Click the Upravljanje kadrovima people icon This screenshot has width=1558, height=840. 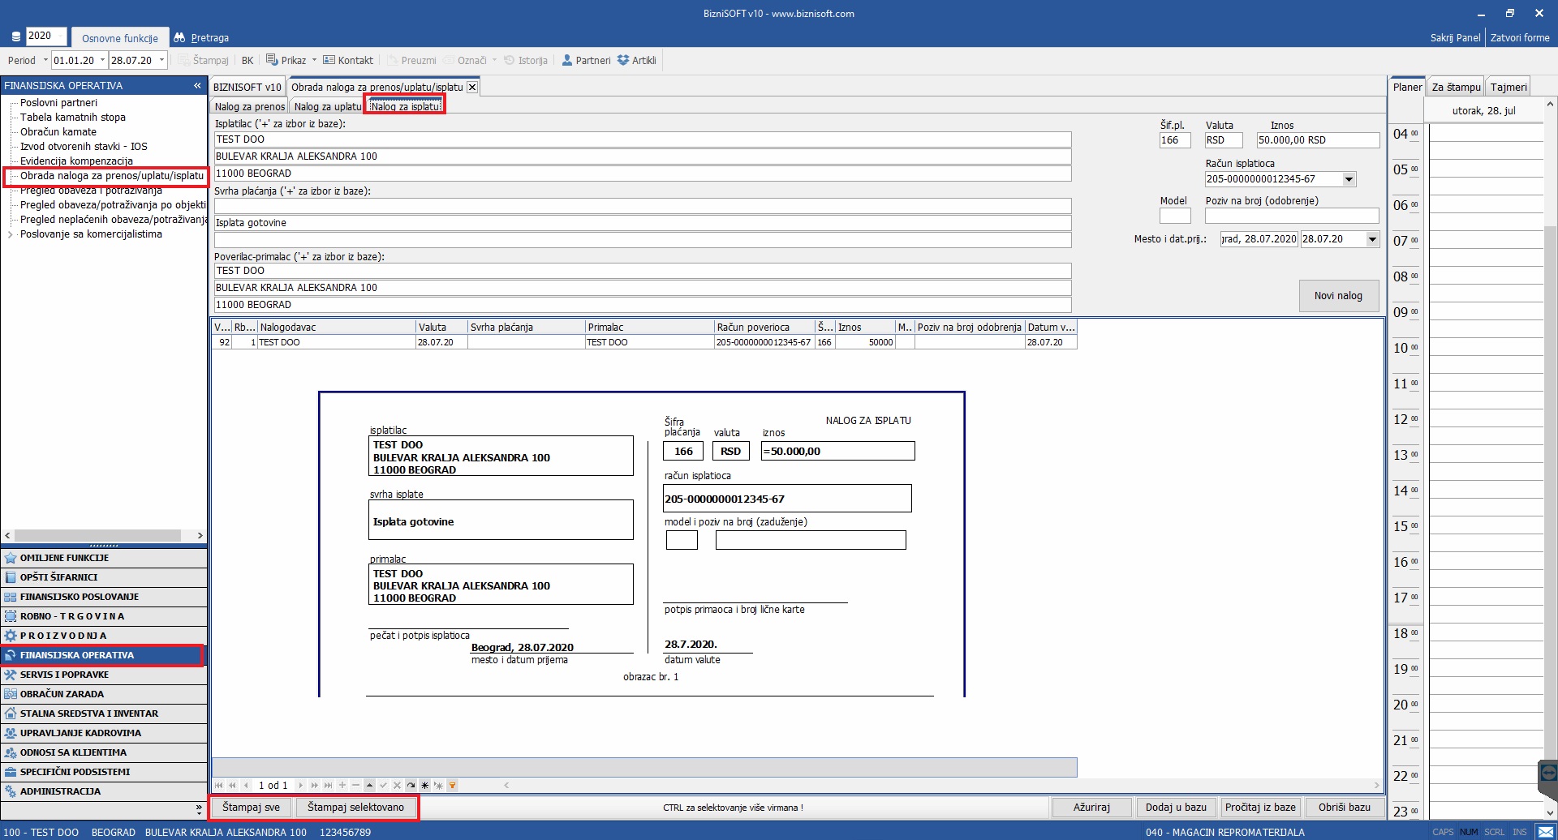click(11, 733)
